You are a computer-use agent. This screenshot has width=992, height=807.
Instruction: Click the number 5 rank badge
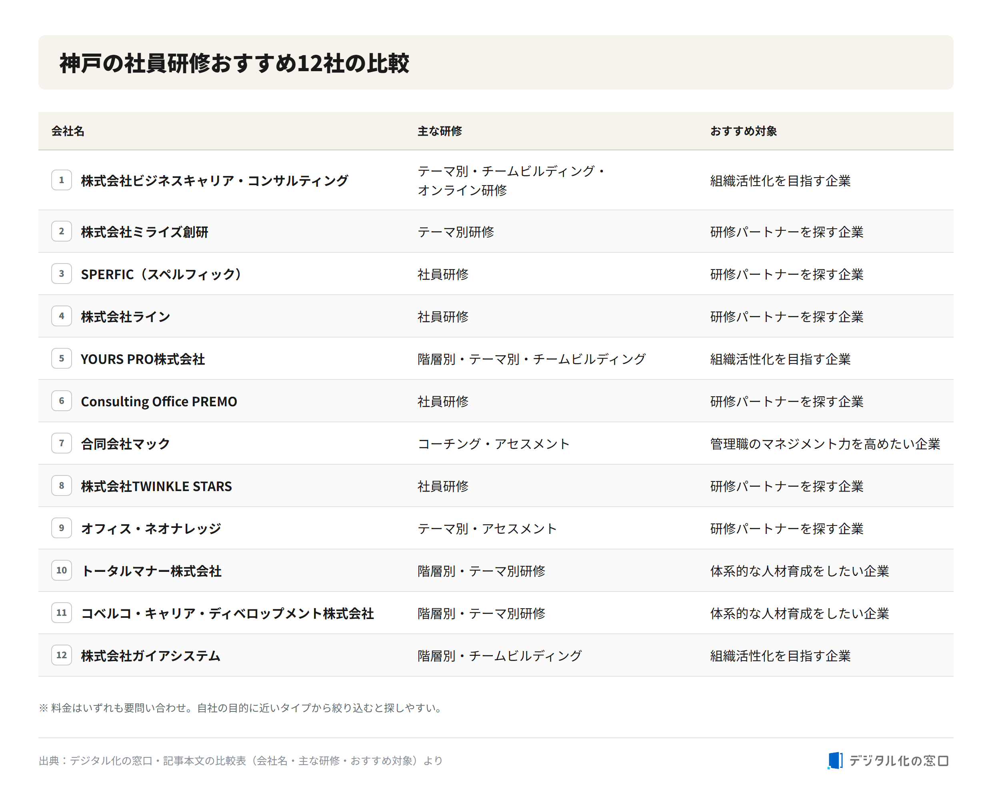(x=61, y=358)
